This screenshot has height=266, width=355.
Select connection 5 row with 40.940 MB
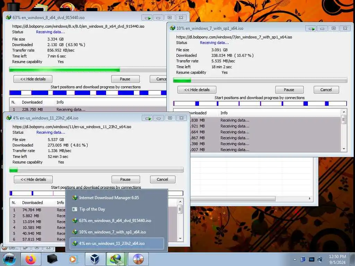click(37, 233)
